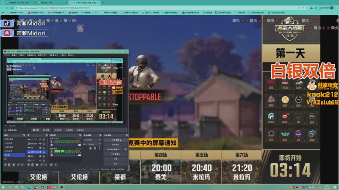The image size is (339, 190).
Task: Add a new scene in OBS Scenes dock
Action: point(5,165)
